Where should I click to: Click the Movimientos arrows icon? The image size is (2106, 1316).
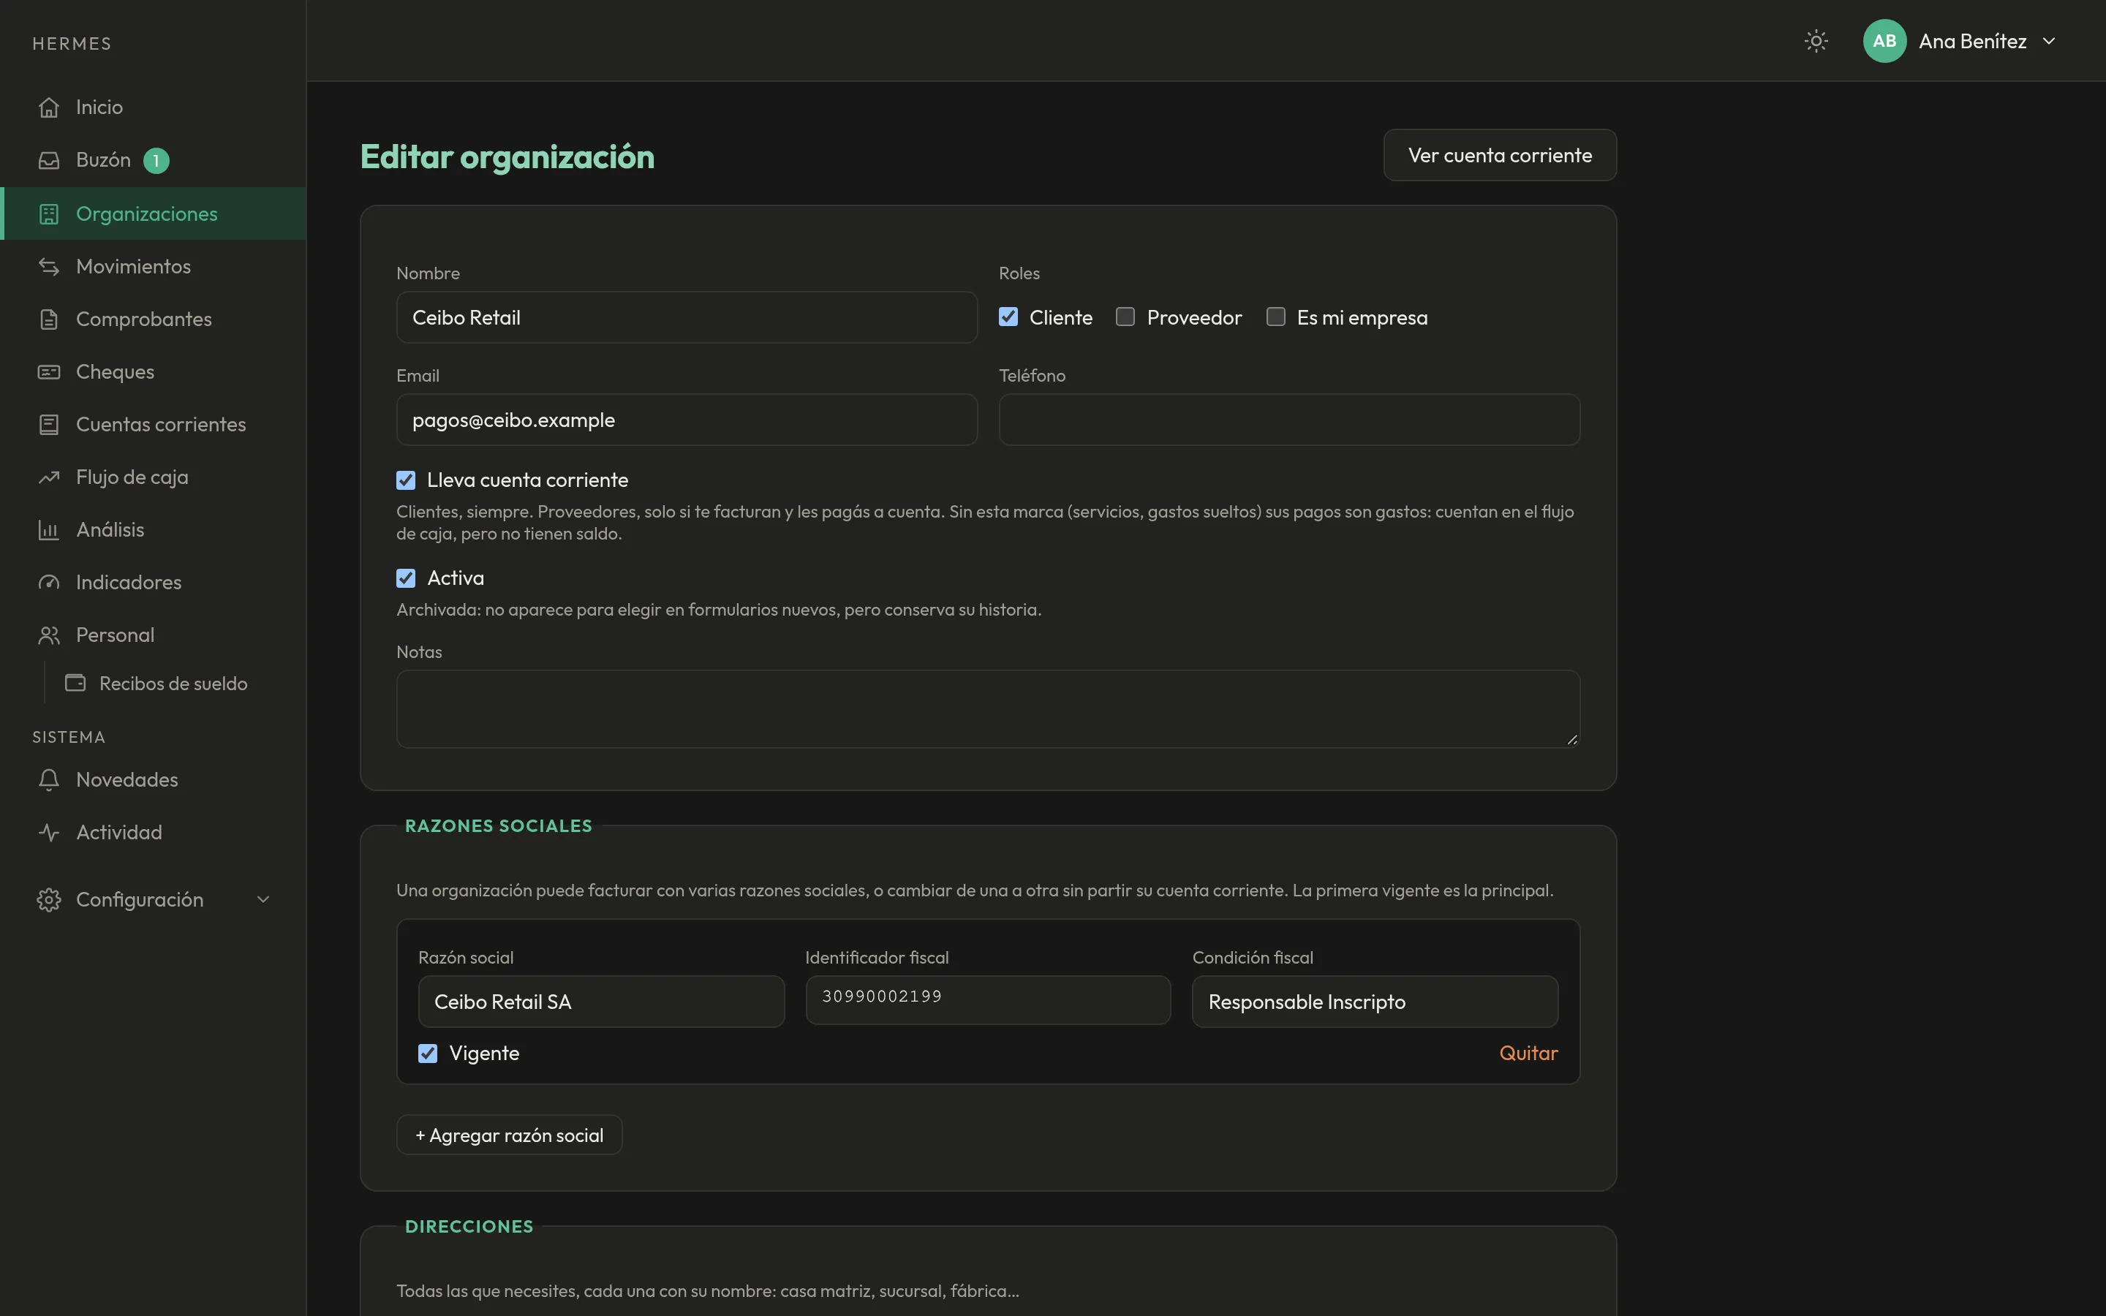tap(49, 266)
